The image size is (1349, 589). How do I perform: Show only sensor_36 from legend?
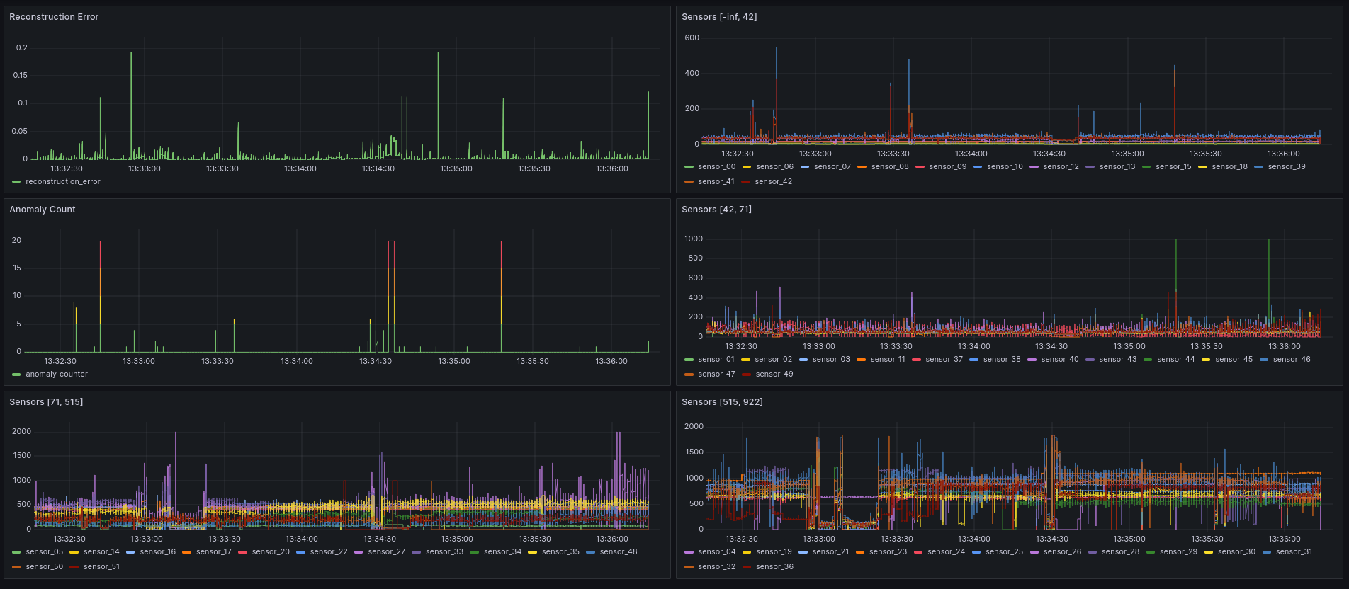click(775, 567)
